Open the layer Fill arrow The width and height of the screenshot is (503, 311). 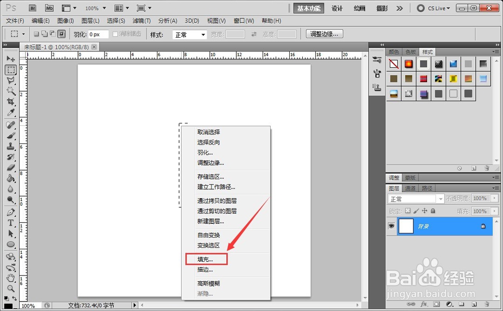pos(495,211)
